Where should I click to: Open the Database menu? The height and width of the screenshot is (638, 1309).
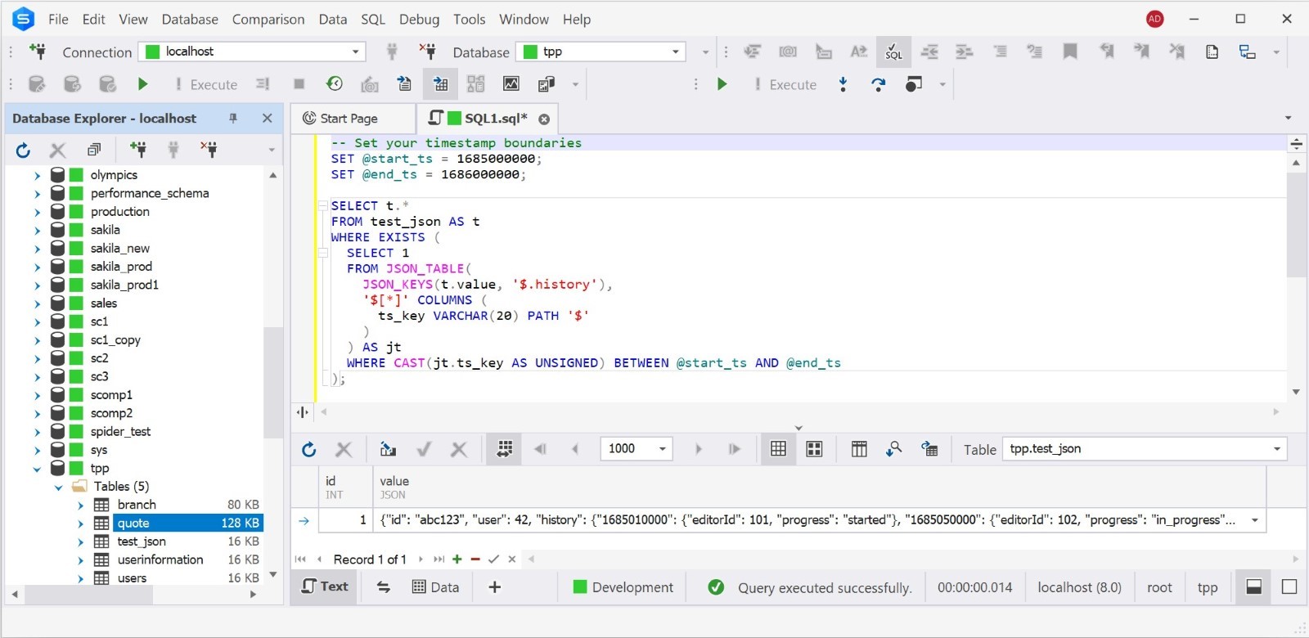[190, 19]
